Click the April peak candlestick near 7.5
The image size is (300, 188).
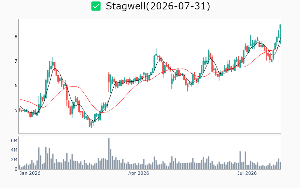tap(156, 52)
